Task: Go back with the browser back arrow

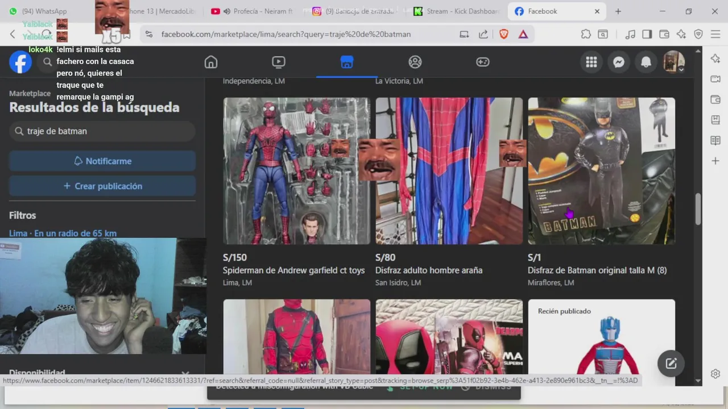Action: point(13,34)
